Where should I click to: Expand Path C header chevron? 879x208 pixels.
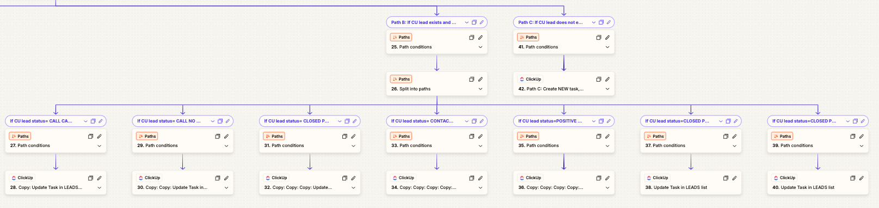(x=594, y=22)
